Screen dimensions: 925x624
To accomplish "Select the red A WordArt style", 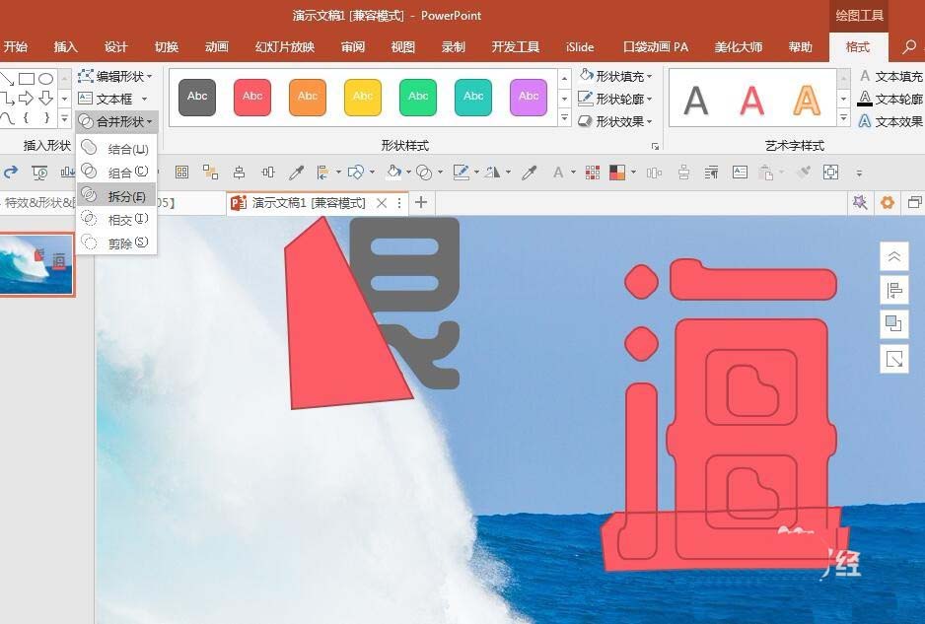I will [751, 101].
